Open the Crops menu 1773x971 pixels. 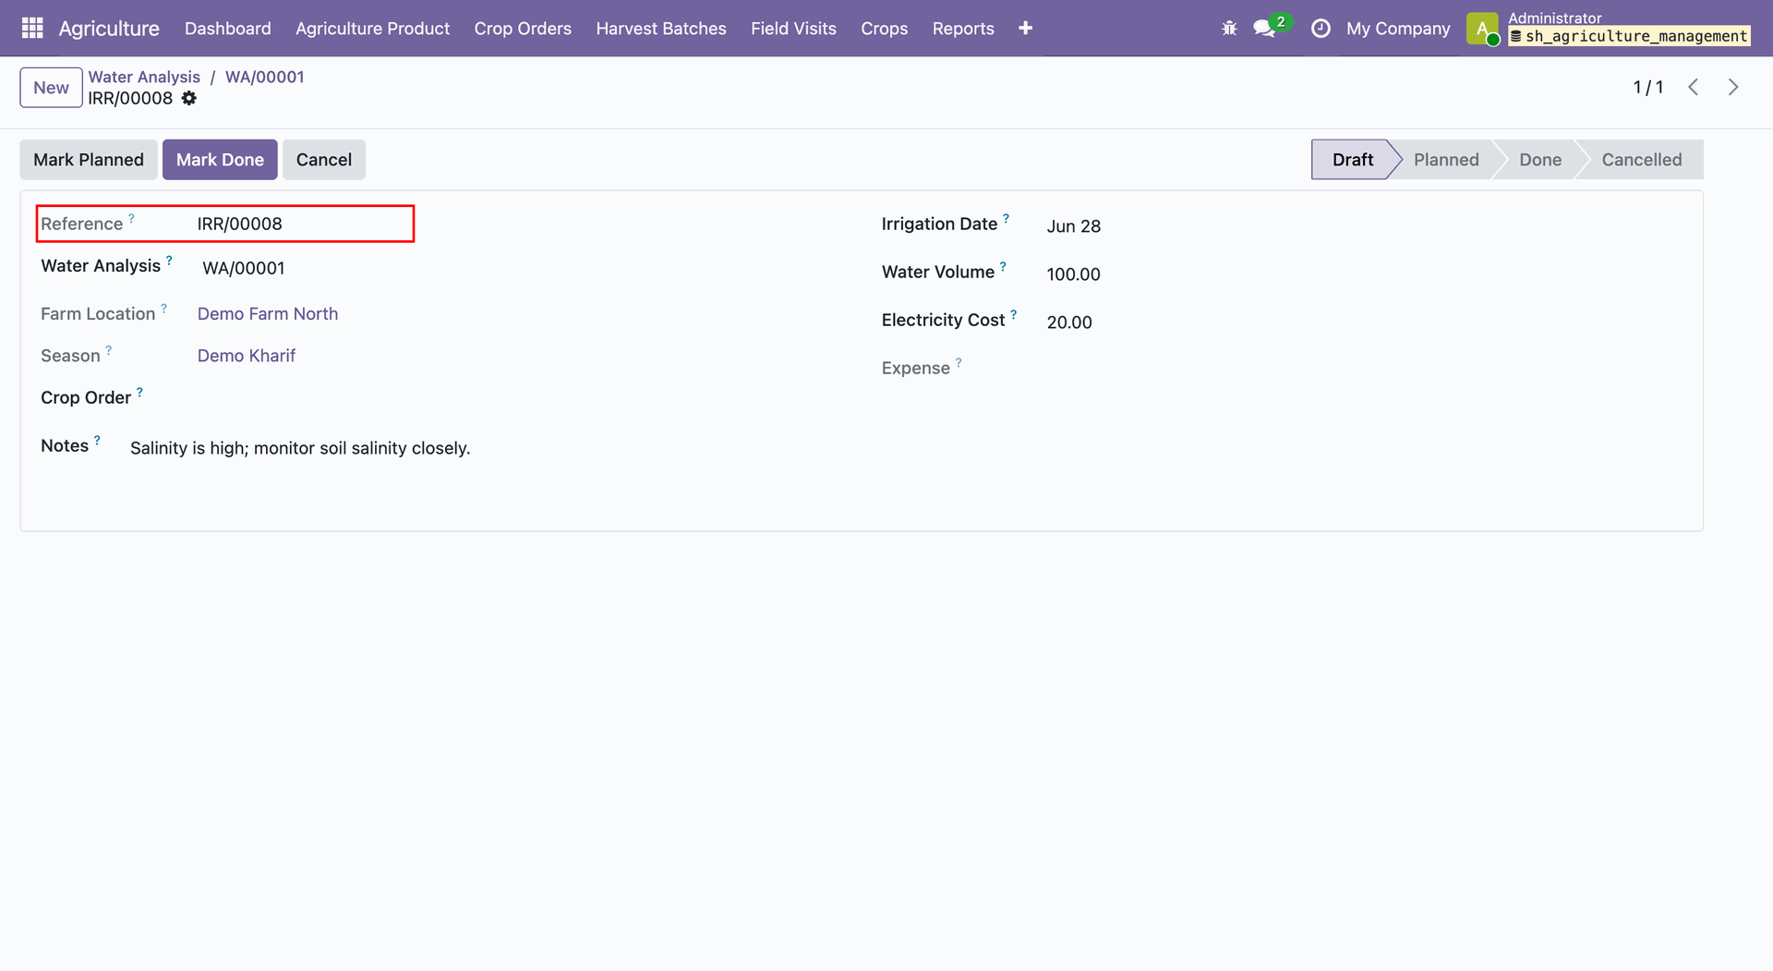point(885,29)
